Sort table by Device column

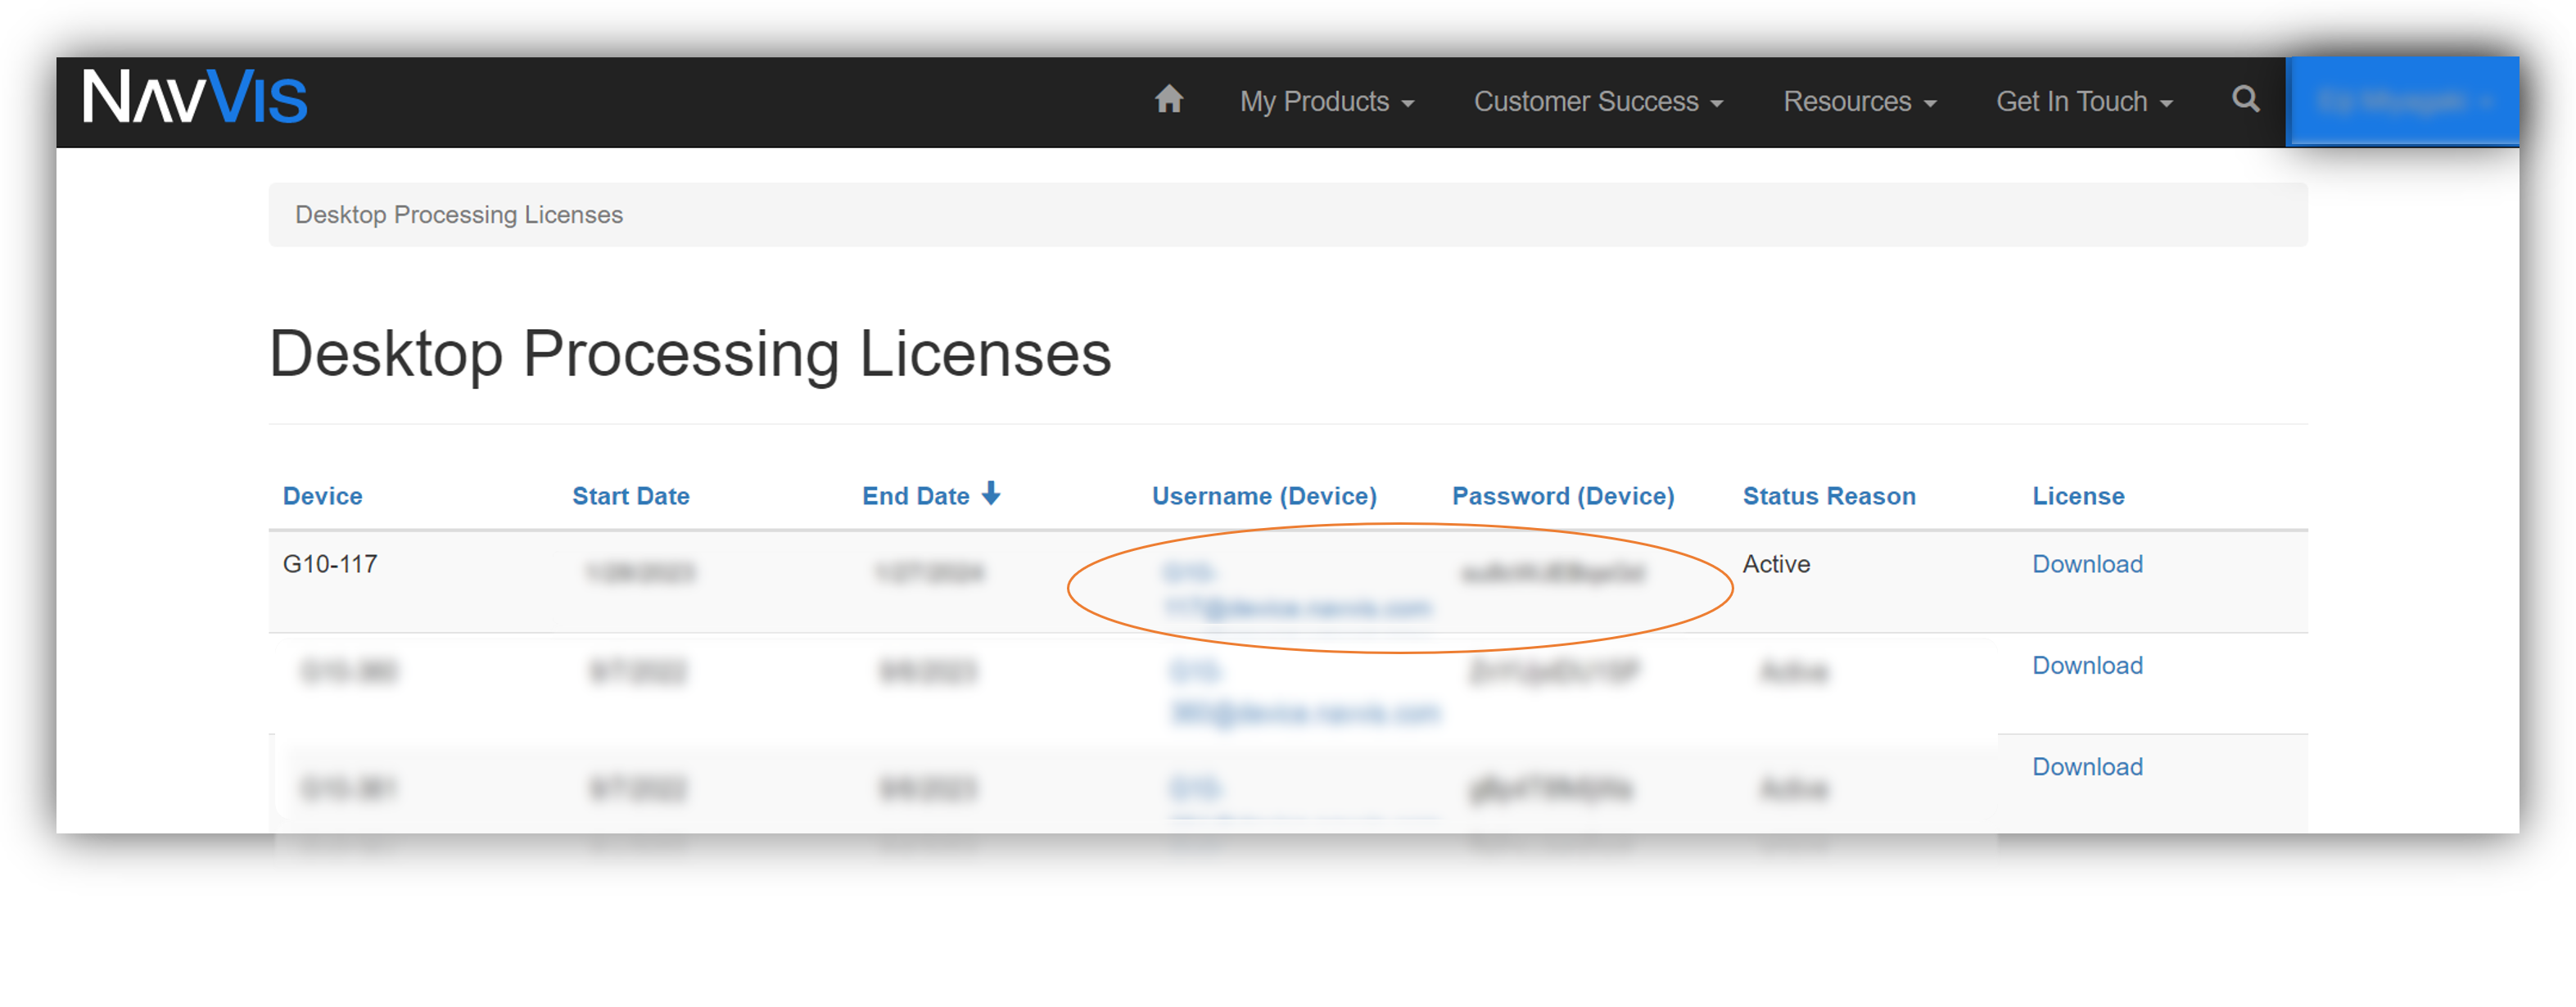322,496
